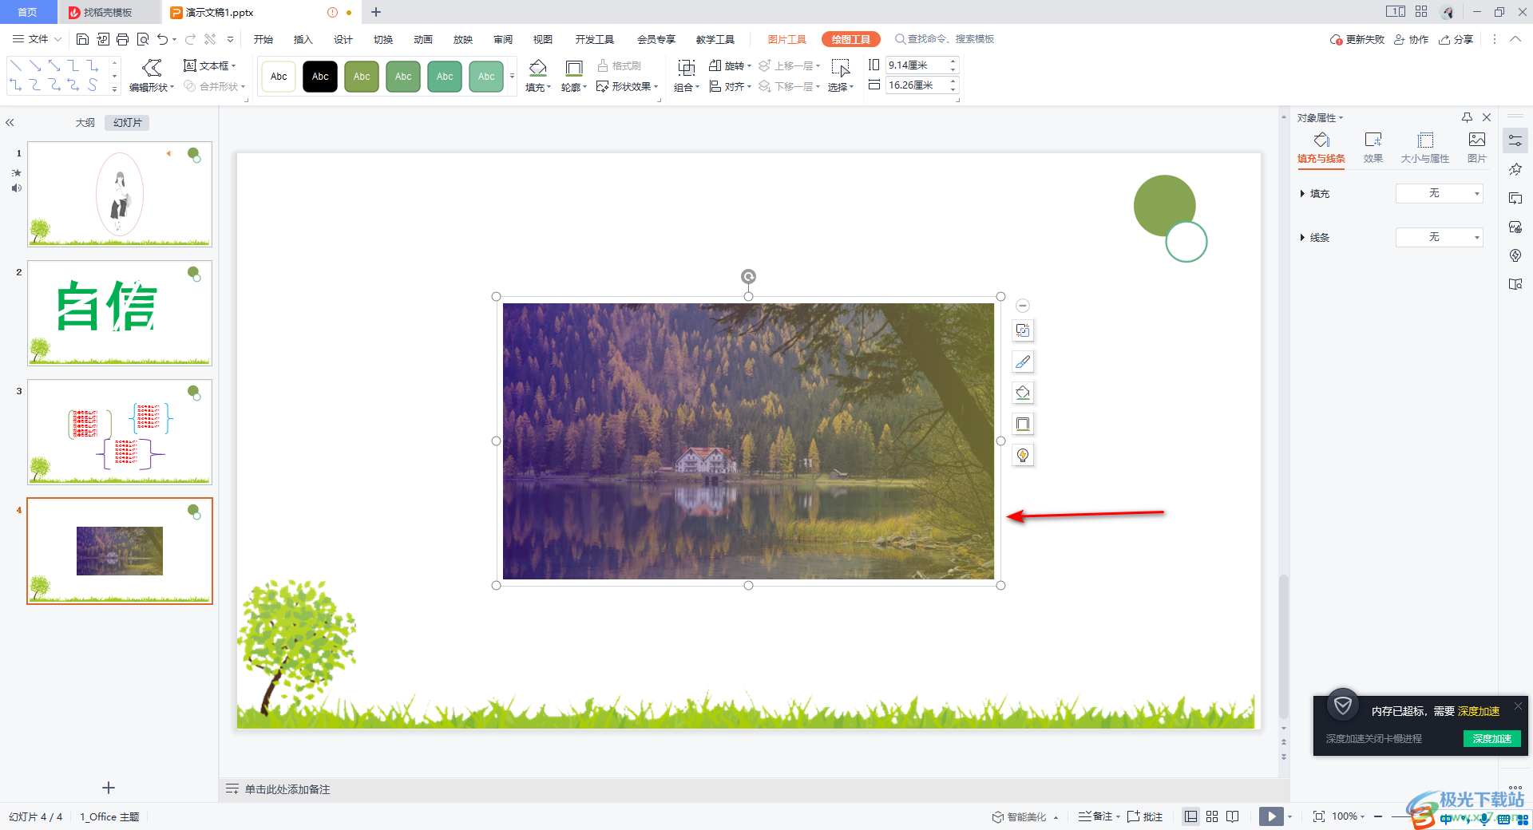Open the Fill dropdown showing 无

pyautogui.click(x=1440, y=194)
